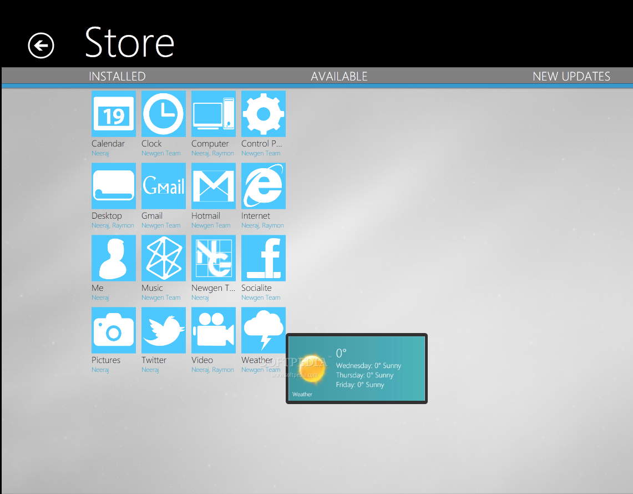Open the Video camera tile
The image size is (633, 494).
click(214, 330)
